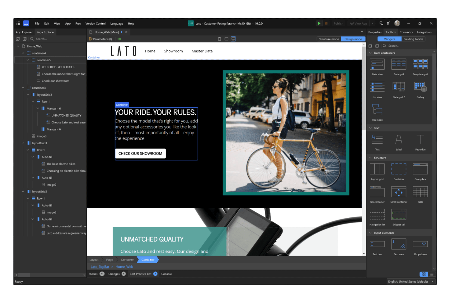Switch the editor to Structure mode

pos(329,39)
